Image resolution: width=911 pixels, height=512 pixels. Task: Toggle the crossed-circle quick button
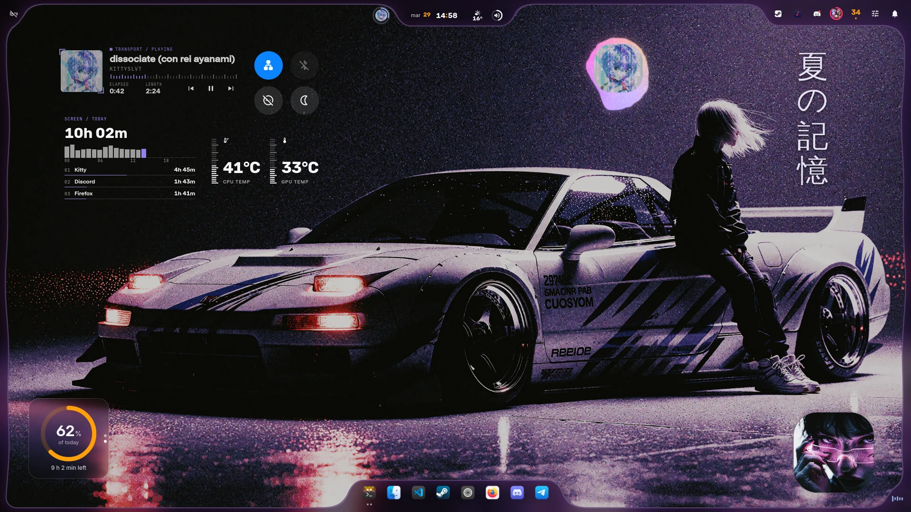point(269,101)
